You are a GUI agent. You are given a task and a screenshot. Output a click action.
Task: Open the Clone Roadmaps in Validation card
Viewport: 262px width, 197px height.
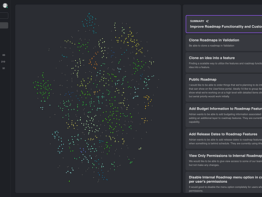pos(224,43)
